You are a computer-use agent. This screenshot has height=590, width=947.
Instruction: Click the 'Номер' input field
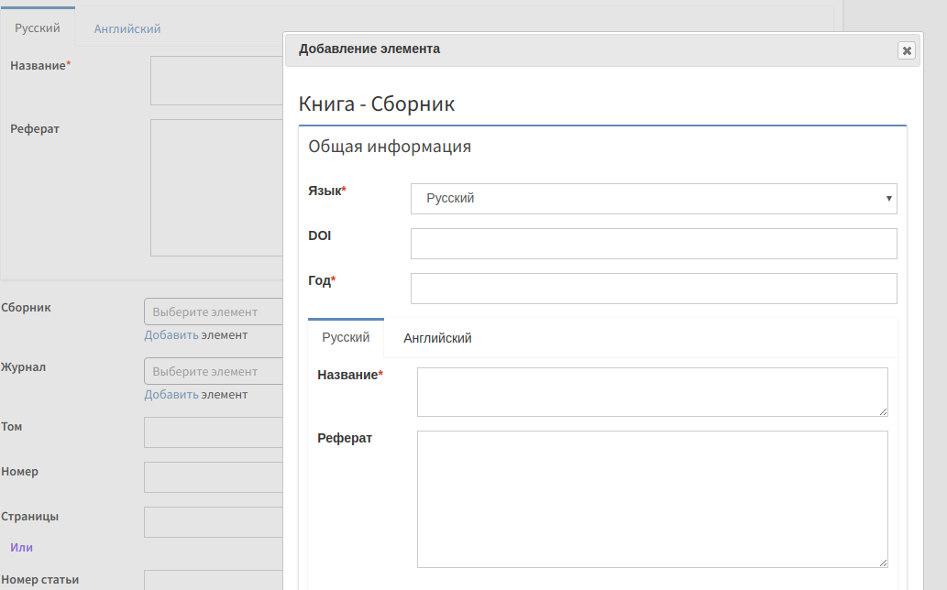tap(213, 476)
